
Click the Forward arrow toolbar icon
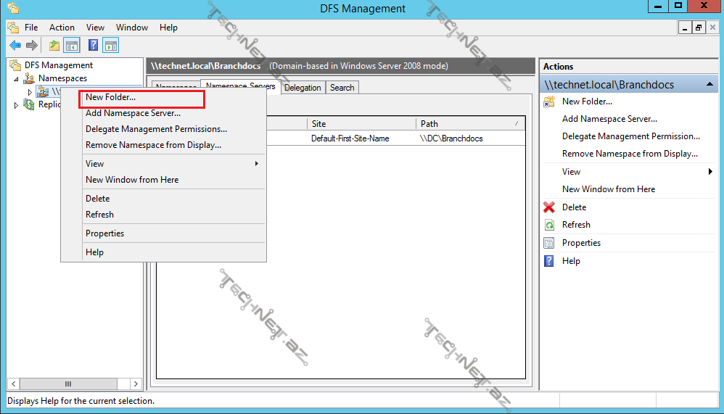point(32,46)
